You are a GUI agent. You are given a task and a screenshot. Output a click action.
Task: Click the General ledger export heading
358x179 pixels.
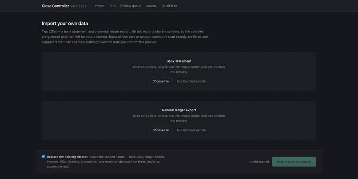coord(179,110)
